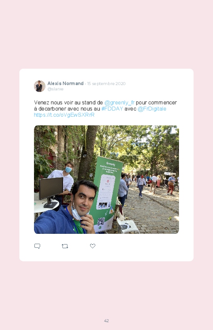Viewport: 213px width, 330px height.
Task: Follow the https://t.co/oVgEwSXRrR link
Action: (x=64, y=115)
